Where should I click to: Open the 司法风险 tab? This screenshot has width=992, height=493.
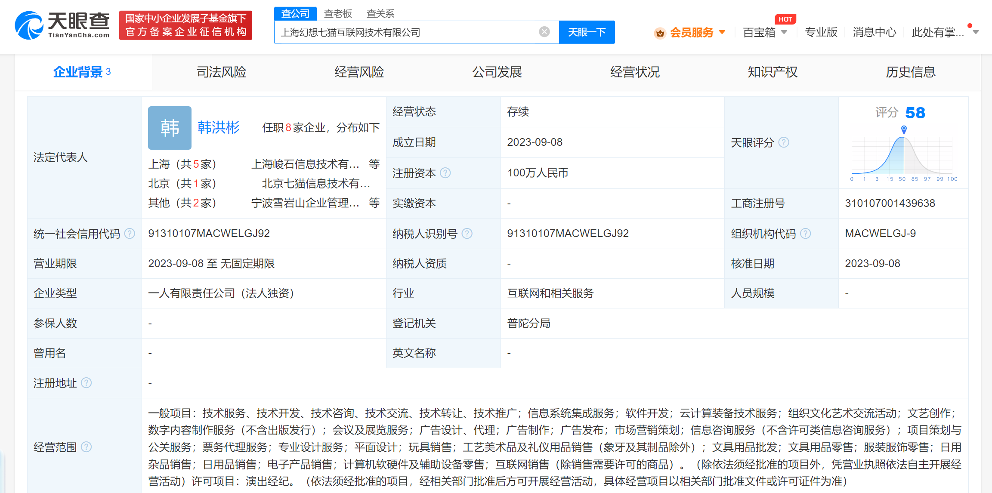tap(221, 72)
